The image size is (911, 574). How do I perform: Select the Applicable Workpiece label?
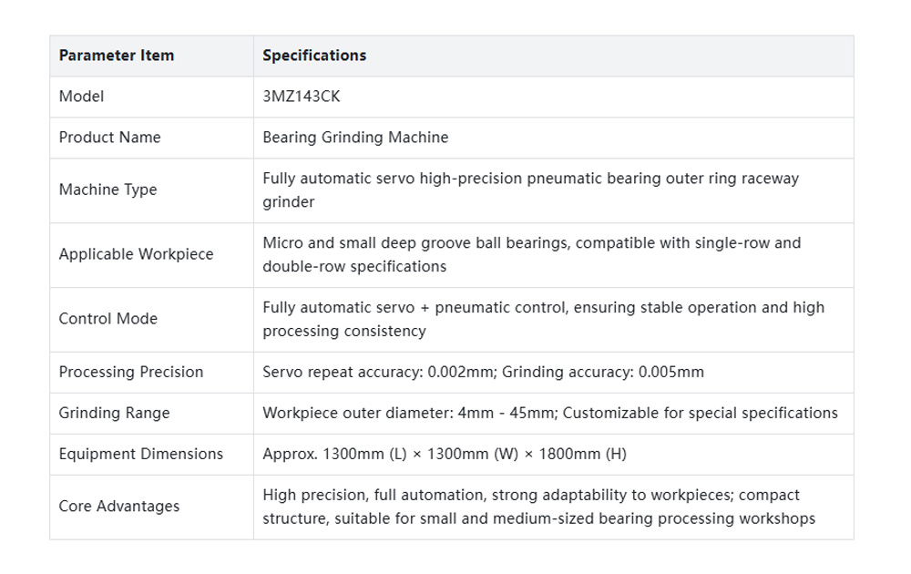[x=136, y=254]
